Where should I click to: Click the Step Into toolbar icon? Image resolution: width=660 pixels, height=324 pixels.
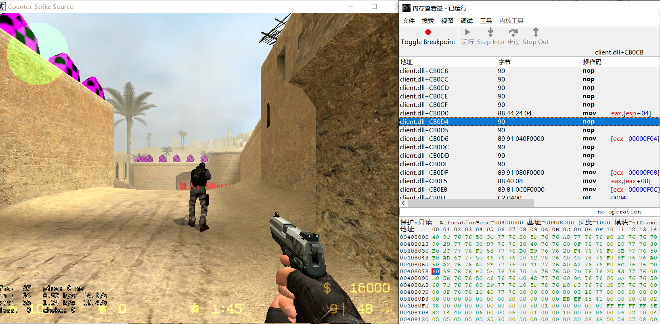click(490, 32)
